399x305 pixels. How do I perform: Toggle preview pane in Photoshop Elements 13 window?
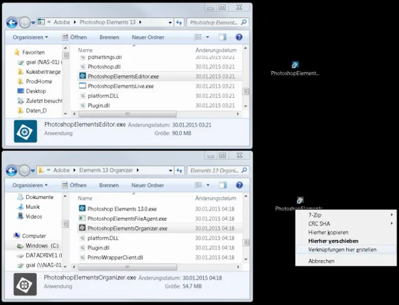coord(223,37)
